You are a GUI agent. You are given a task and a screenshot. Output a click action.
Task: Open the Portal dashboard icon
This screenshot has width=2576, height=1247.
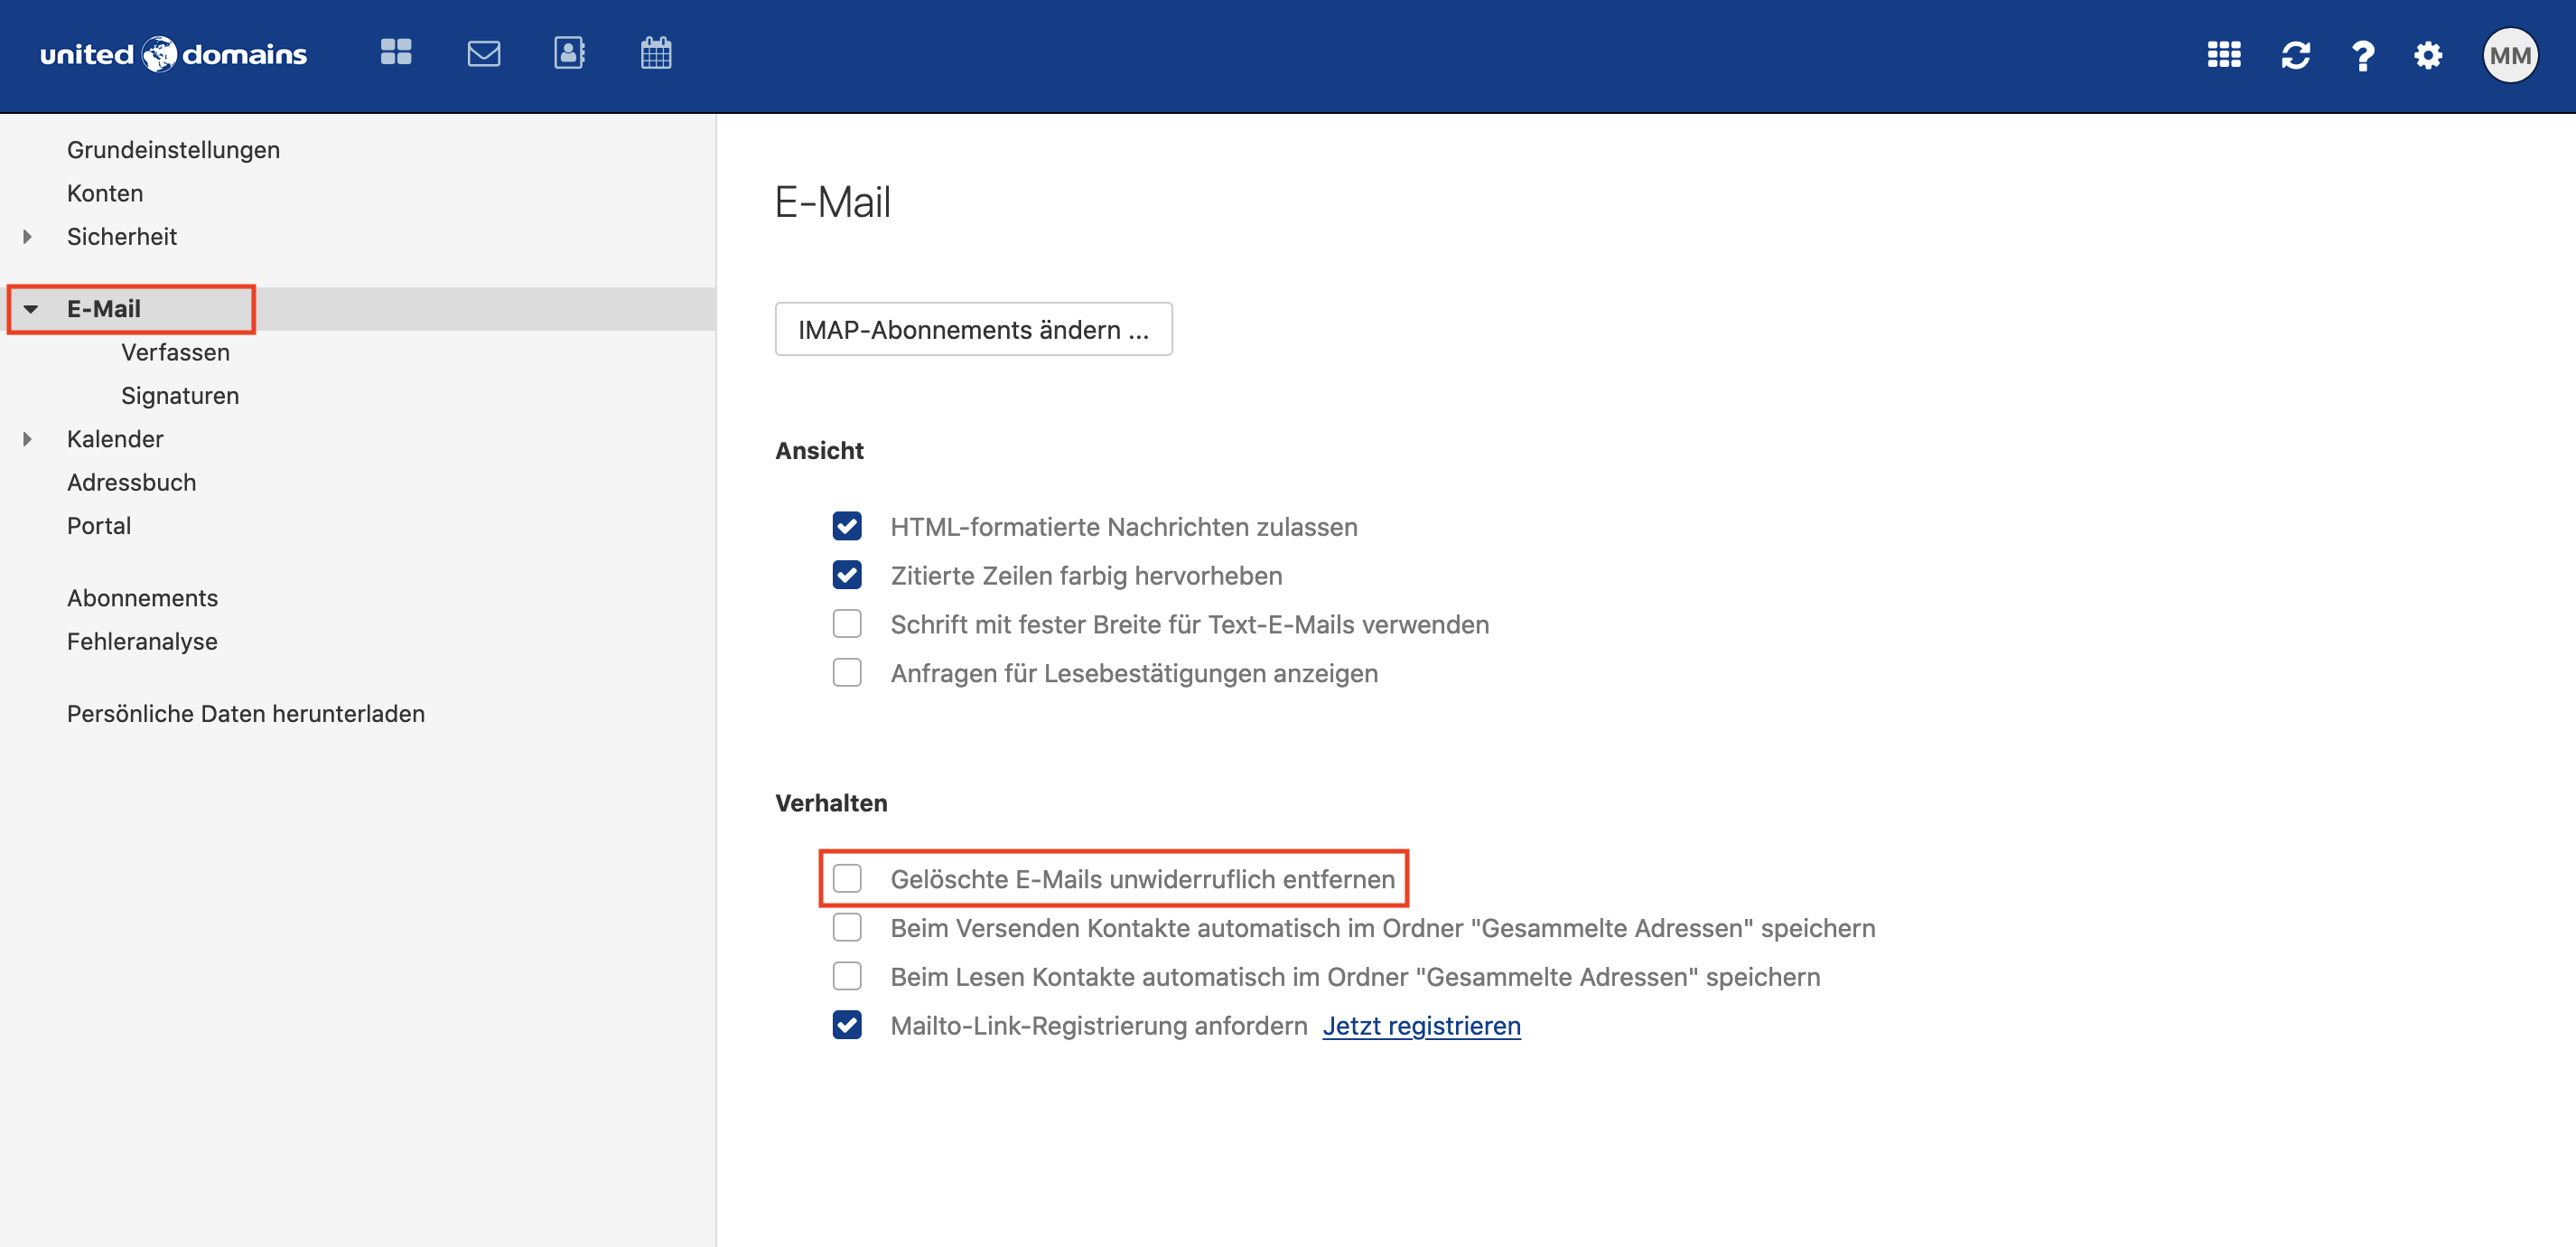(396, 53)
